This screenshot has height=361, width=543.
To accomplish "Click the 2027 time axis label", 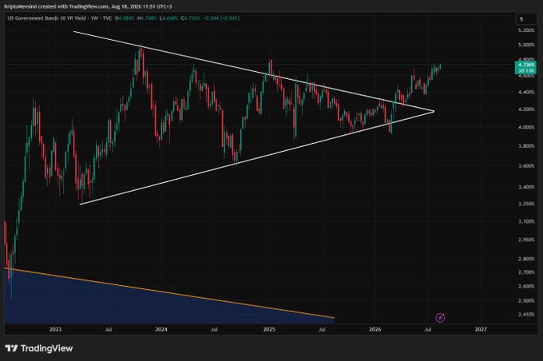I will tap(481, 329).
